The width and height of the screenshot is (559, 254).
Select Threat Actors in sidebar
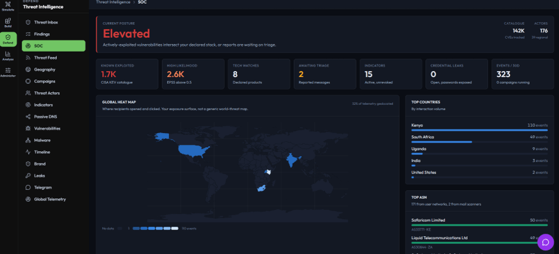point(54,93)
